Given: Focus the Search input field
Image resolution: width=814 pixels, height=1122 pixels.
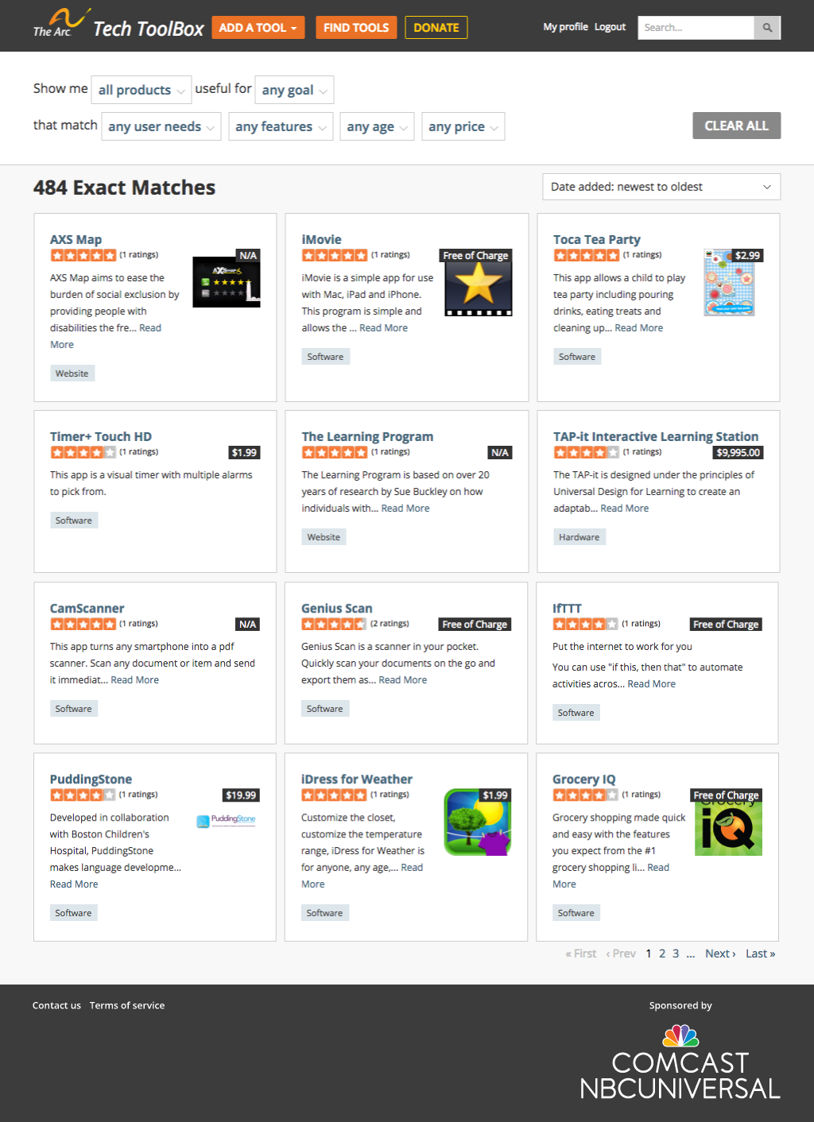Looking at the screenshot, I should pos(696,28).
